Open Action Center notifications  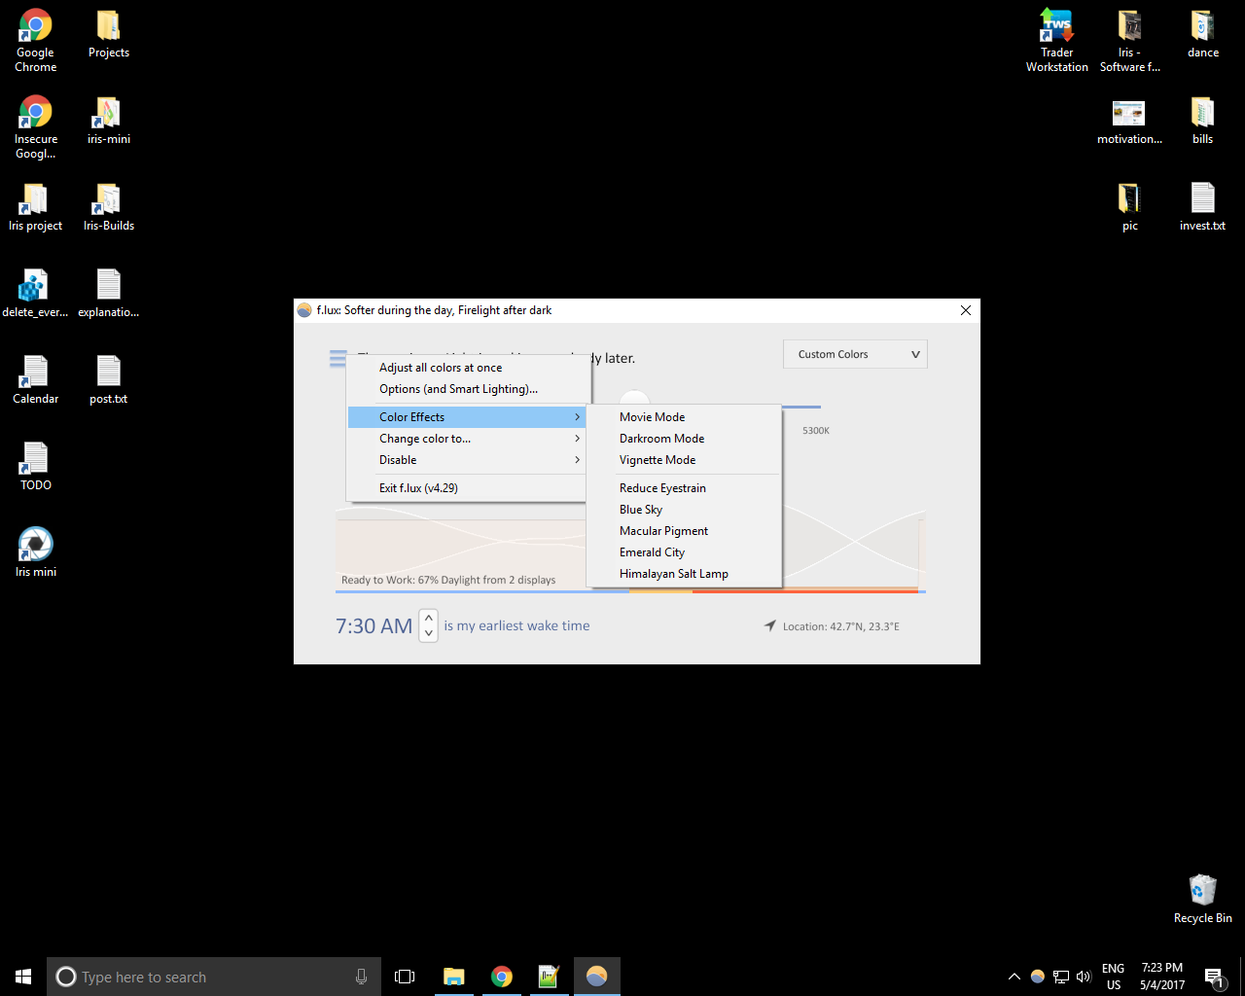point(1214,977)
